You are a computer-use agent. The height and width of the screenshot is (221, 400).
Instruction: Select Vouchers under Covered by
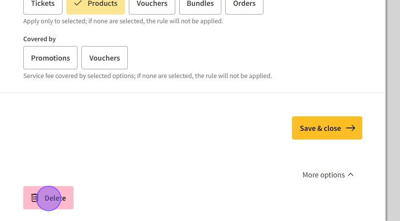click(105, 58)
